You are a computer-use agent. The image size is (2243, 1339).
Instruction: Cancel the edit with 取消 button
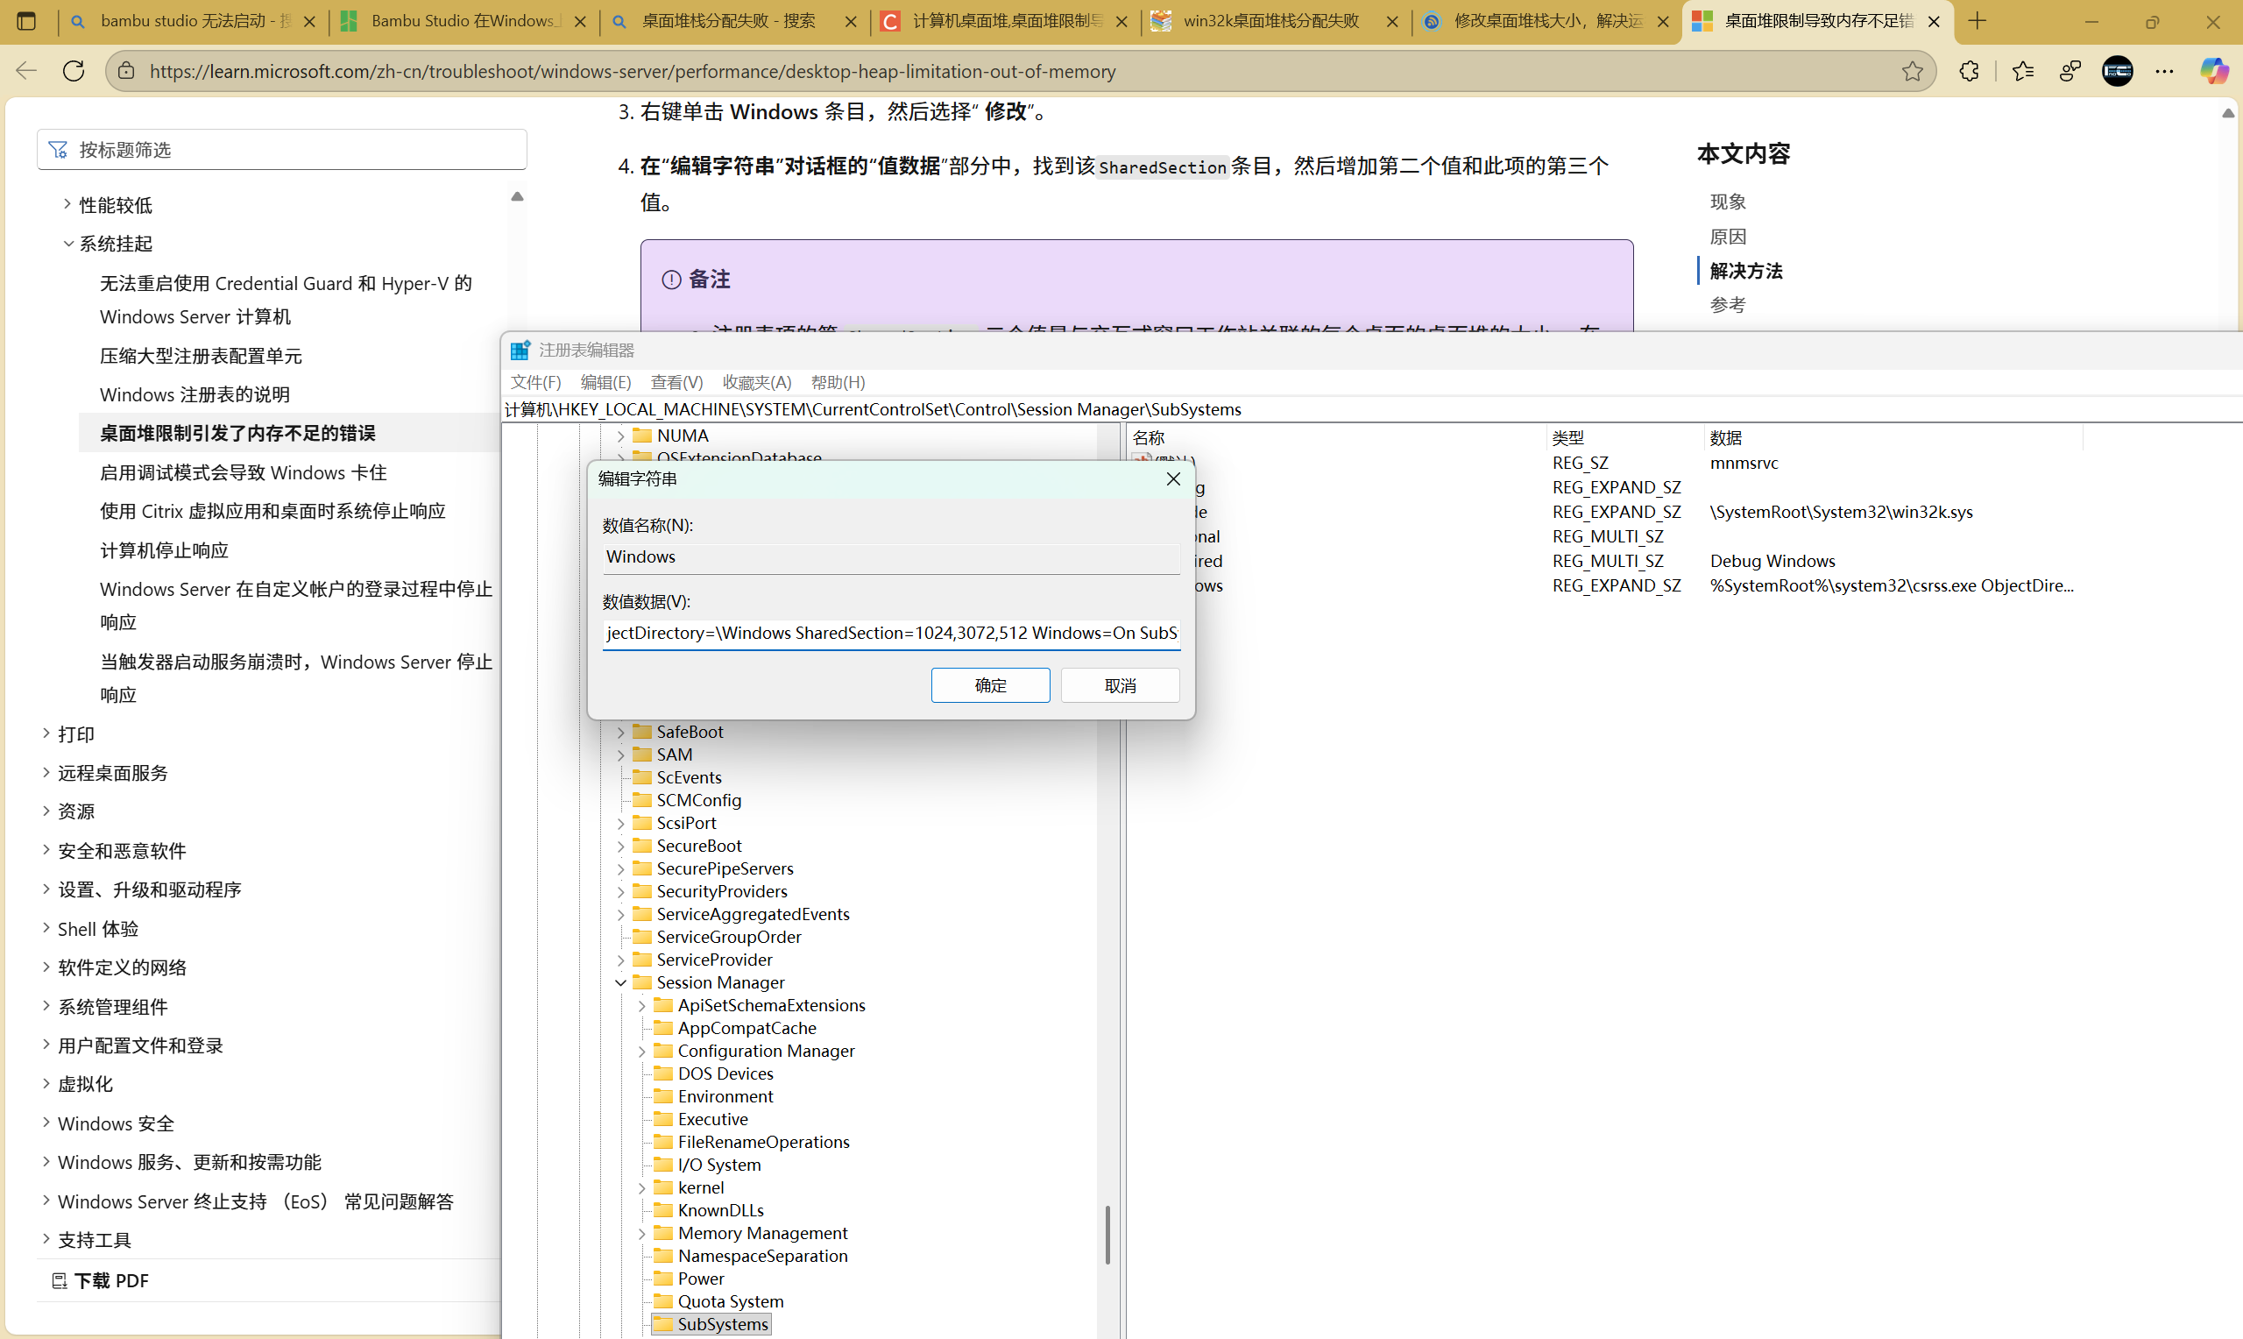[x=1120, y=686]
